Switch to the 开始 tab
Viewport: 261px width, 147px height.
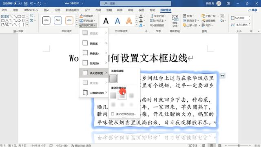pos(15,10)
